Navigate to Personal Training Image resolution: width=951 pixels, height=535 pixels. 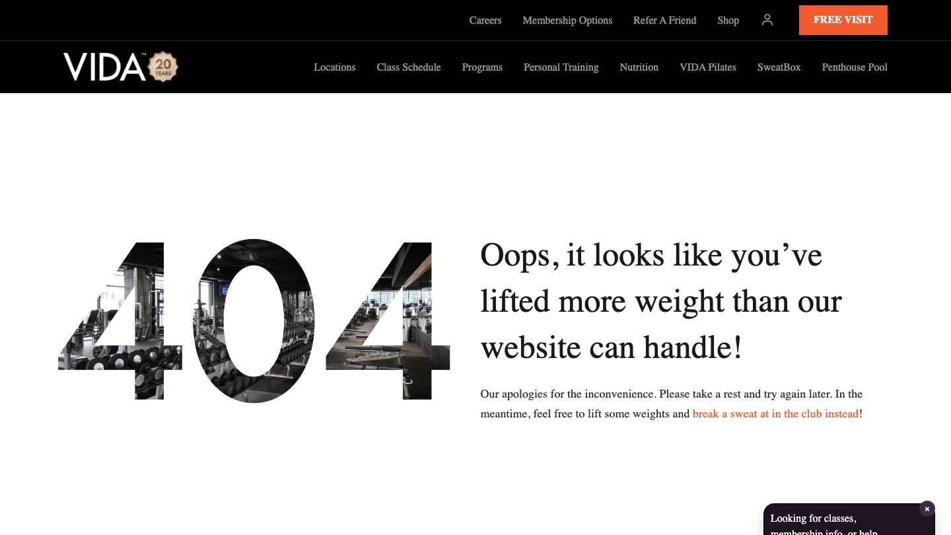pyautogui.click(x=561, y=67)
